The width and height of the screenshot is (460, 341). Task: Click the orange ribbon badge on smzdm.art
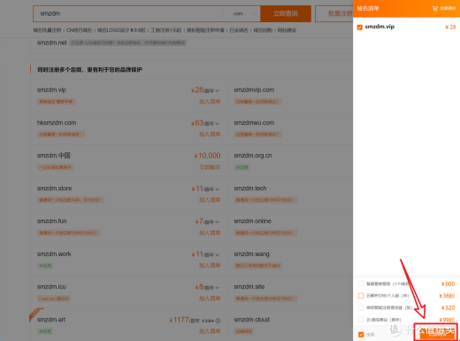[x=35, y=314]
